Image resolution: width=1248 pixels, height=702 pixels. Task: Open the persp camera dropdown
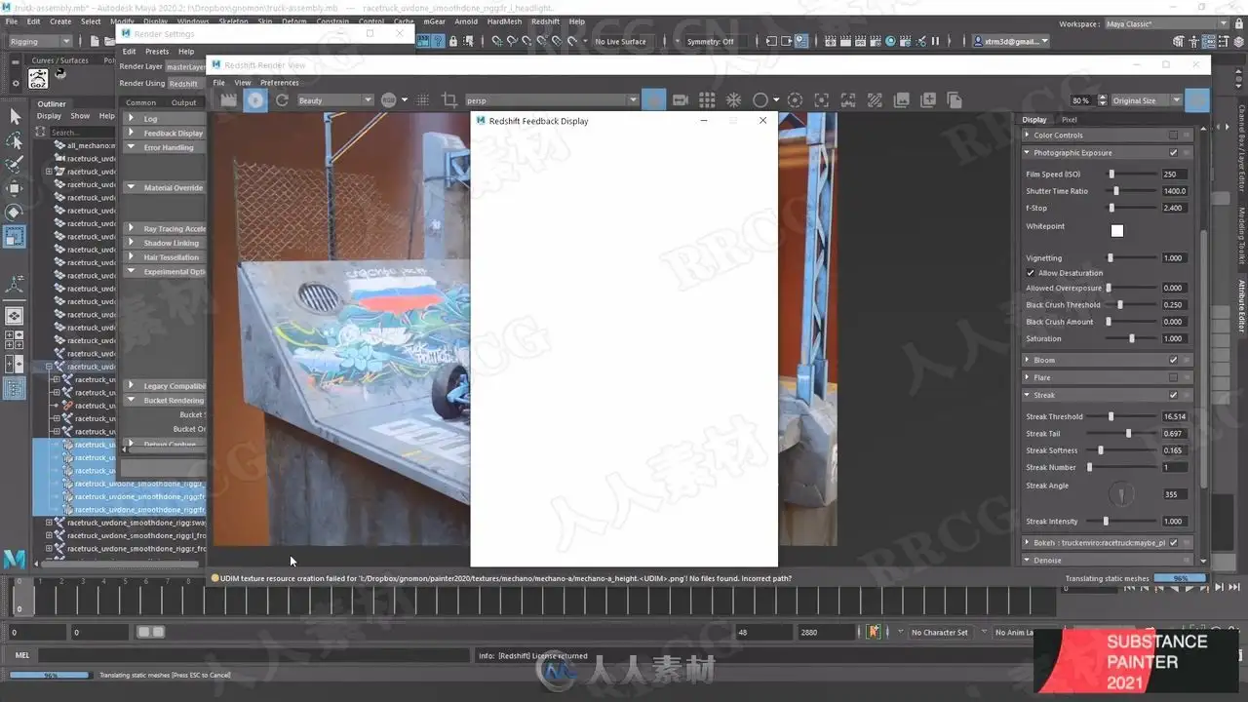pyautogui.click(x=551, y=100)
